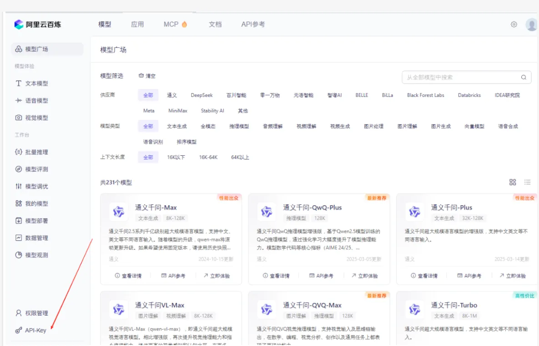Filter model type by 推理模型
Viewport: 539px width, 346px height.
point(239,126)
